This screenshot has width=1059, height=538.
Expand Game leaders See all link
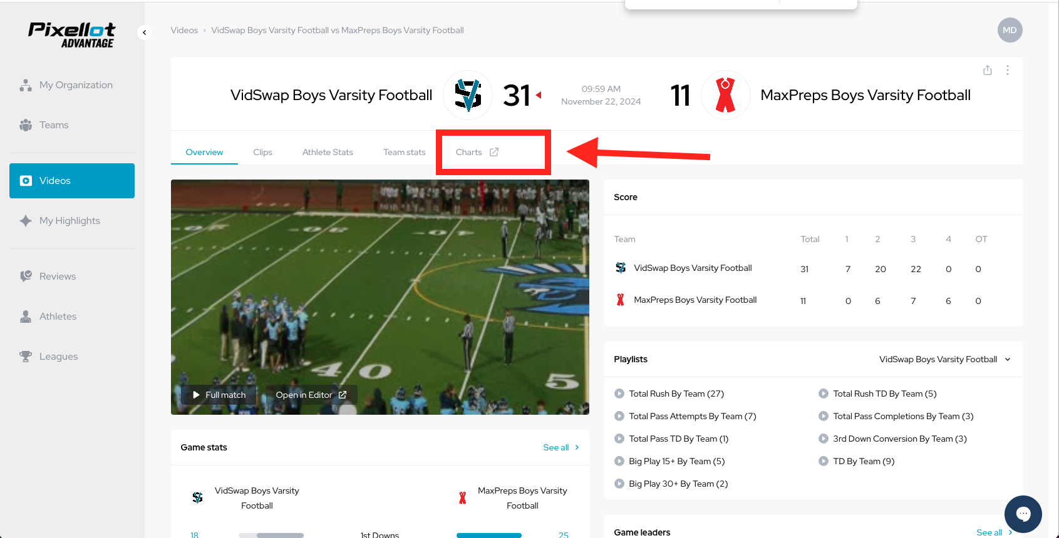click(x=994, y=532)
